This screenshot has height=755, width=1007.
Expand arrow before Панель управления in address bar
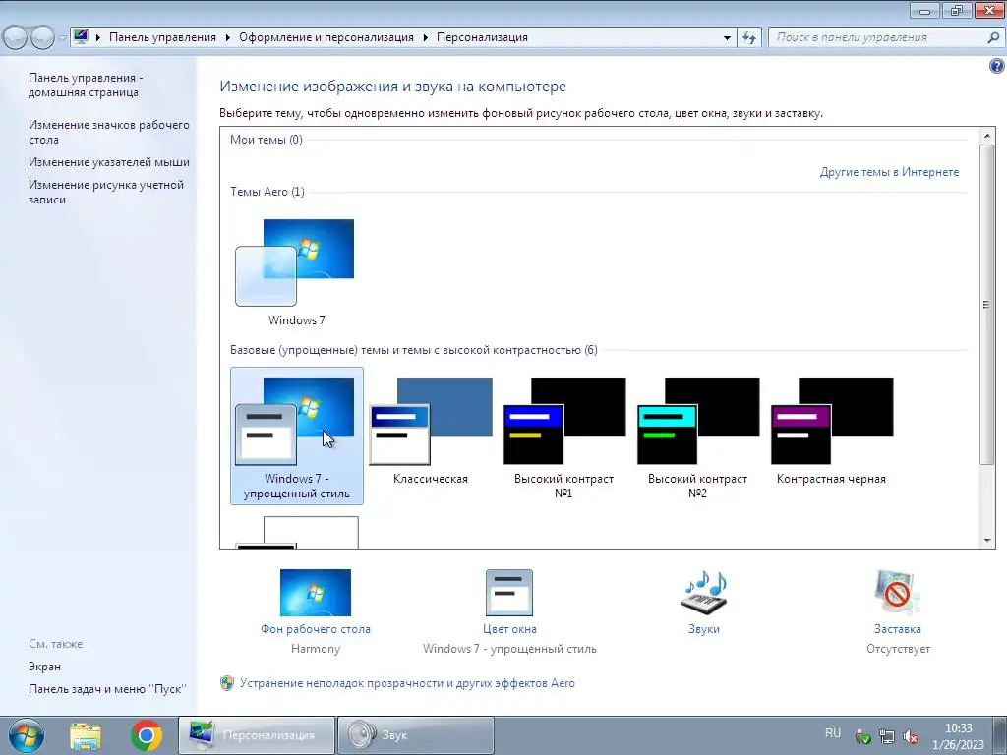(x=98, y=37)
